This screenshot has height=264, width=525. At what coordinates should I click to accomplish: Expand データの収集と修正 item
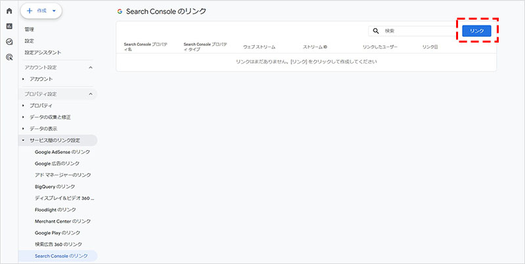tap(24, 117)
